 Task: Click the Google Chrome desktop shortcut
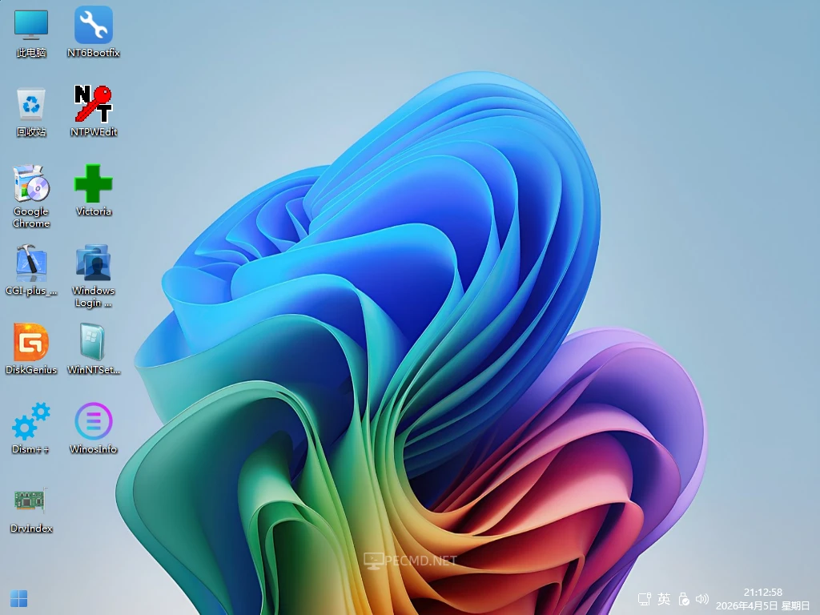pyautogui.click(x=31, y=184)
